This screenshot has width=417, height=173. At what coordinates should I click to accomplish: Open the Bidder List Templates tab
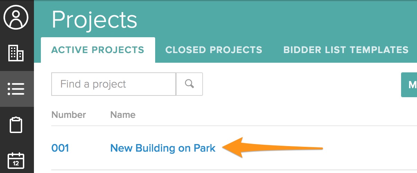[x=346, y=50]
